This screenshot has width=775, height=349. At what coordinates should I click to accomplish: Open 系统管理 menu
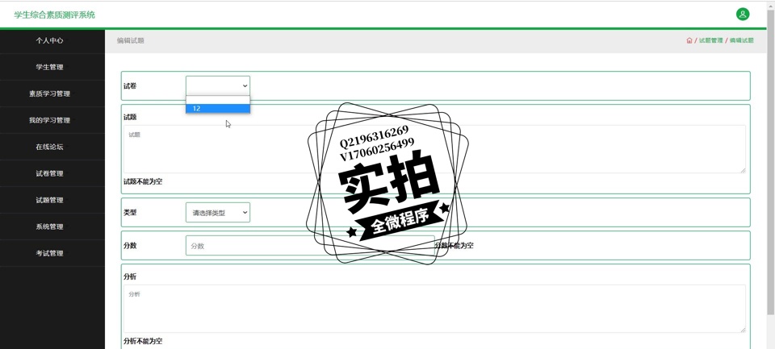(50, 226)
